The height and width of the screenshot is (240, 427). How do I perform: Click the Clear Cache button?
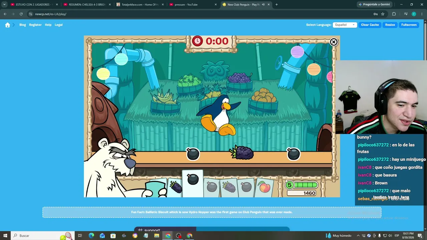[x=370, y=25]
